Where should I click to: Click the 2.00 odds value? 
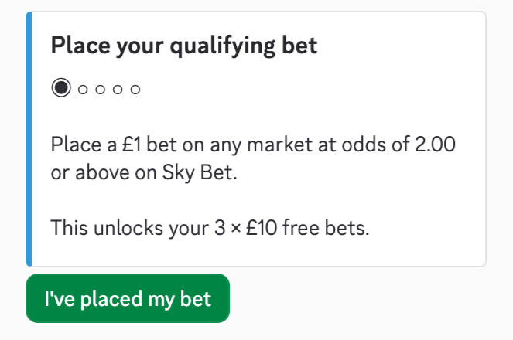(435, 144)
